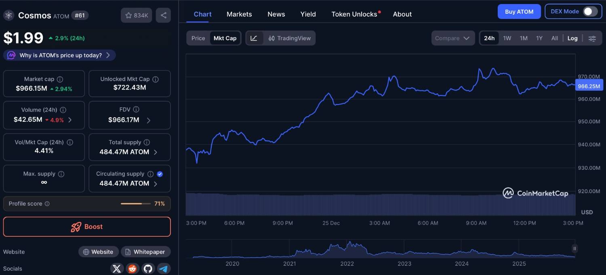Open the X (Twitter) social link
The width and height of the screenshot is (606, 275).
[x=117, y=269]
